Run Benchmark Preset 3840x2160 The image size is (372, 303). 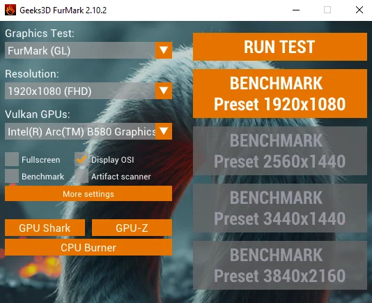click(x=280, y=265)
